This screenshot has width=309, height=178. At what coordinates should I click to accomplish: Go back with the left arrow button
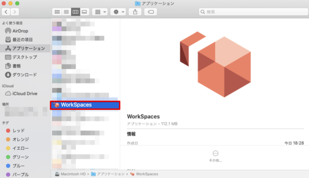coord(6,12)
